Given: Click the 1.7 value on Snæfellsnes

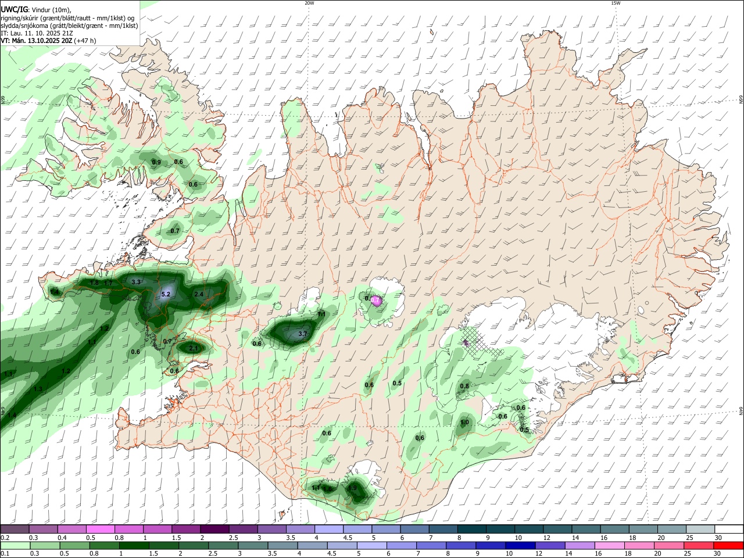Looking at the screenshot, I should [x=108, y=283].
